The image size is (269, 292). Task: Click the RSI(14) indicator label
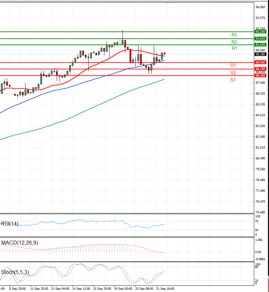click(x=10, y=224)
